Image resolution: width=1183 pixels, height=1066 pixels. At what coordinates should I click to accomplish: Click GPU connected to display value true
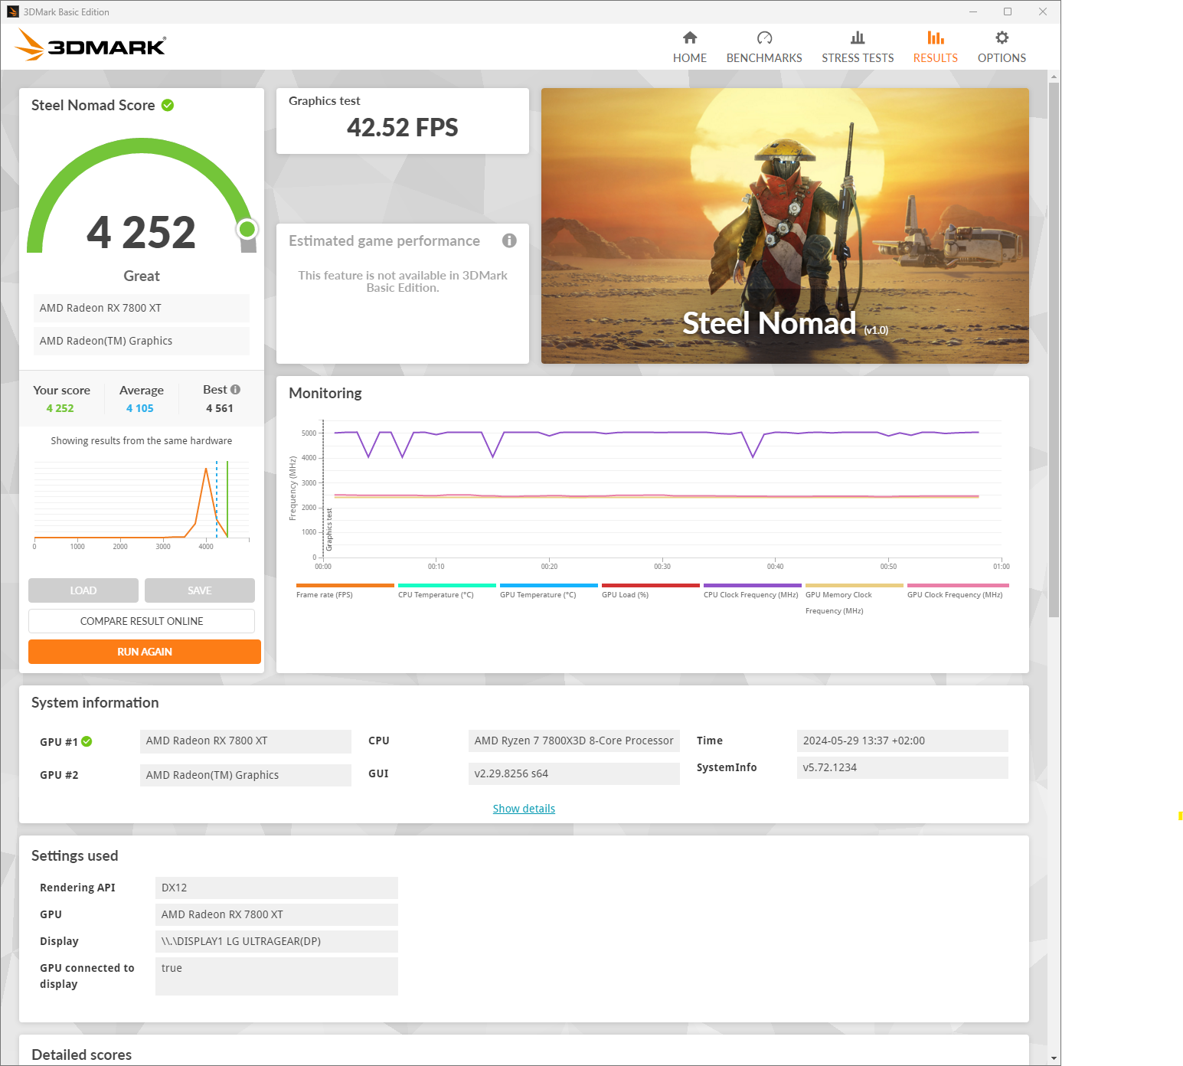click(276, 976)
